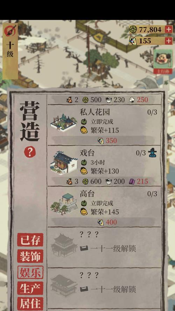Tap the first locked building unlocking at 十一级
Viewport: 175px width, 311px height.
[104, 247]
